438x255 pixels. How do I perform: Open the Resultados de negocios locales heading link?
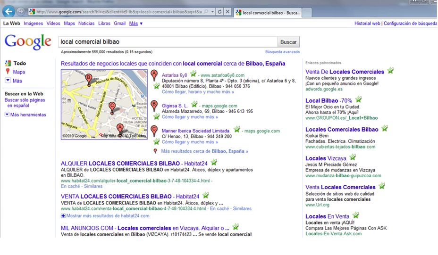click(x=173, y=64)
